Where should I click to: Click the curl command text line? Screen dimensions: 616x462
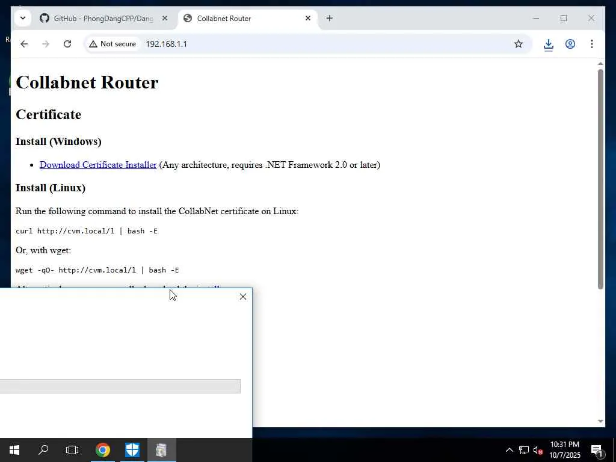tap(87, 231)
